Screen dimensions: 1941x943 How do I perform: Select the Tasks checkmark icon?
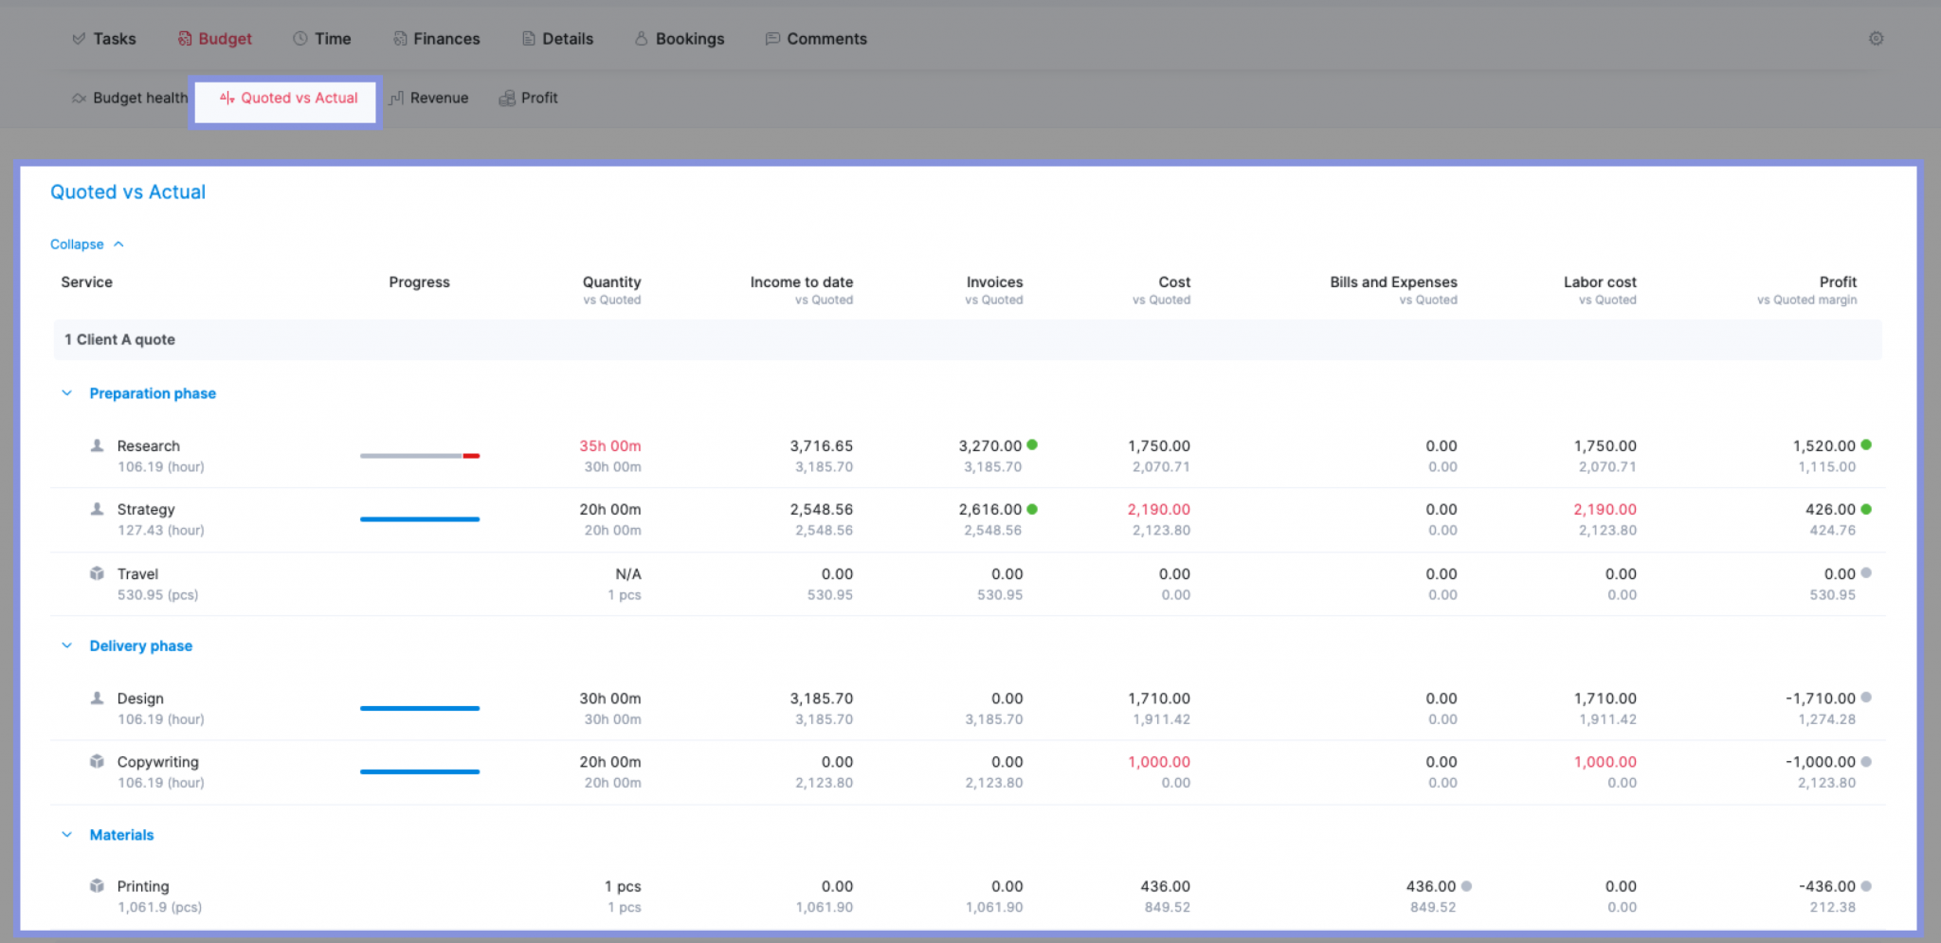pyautogui.click(x=78, y=38)
